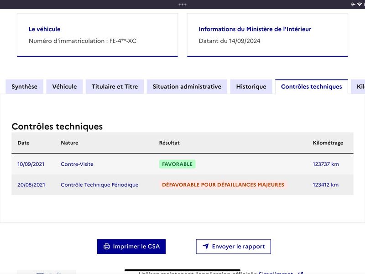Go to the Historique tab
The width and height of the screenshot is (365, 274).
pos(251,87)
